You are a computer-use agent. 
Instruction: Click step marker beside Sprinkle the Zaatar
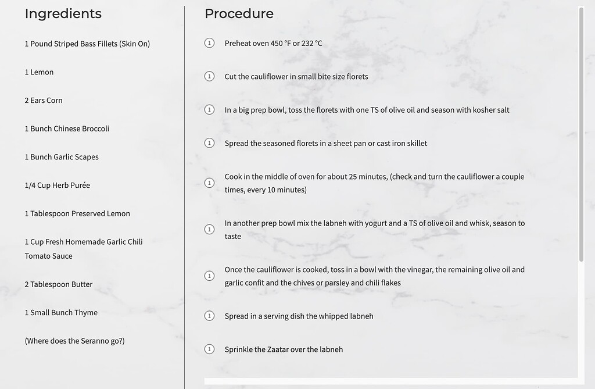pyautogui.click(x=210, y=349)
